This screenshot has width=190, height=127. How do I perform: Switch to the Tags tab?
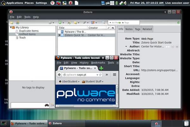coord(137,29)
